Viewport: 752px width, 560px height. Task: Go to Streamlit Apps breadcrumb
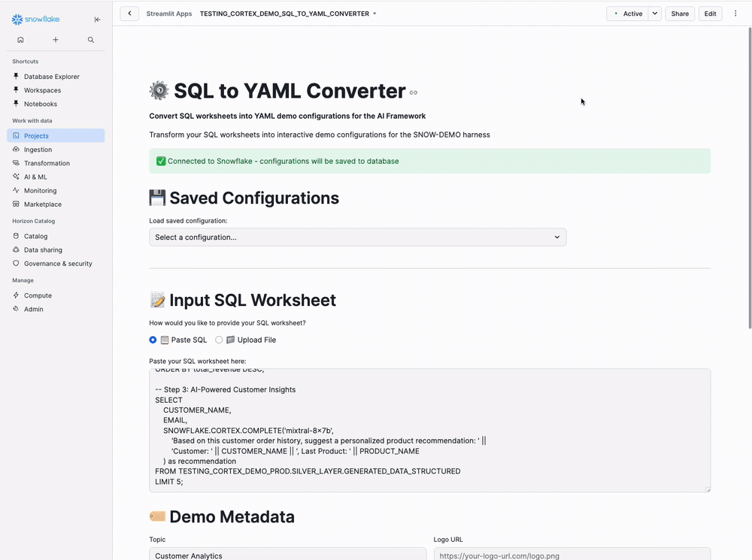point(168,13)
